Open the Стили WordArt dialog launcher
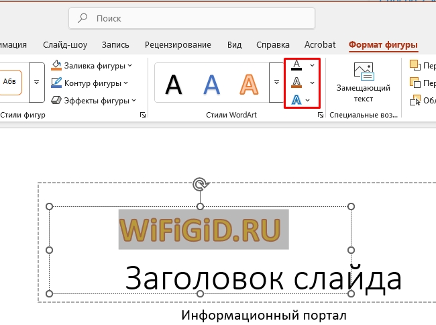436x325 pixels. tap(321, 115)
